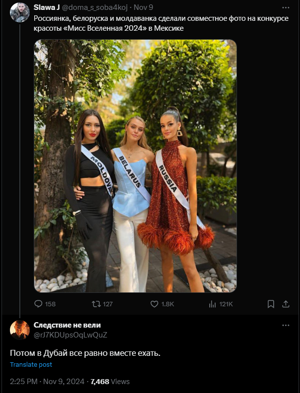Open the Nov 9 post date link
The image size is (300, 393).
pos(143,7)
